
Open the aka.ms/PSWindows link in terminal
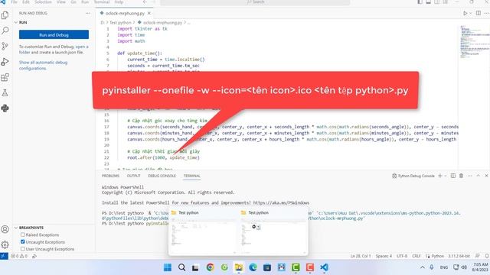point(281,202)
